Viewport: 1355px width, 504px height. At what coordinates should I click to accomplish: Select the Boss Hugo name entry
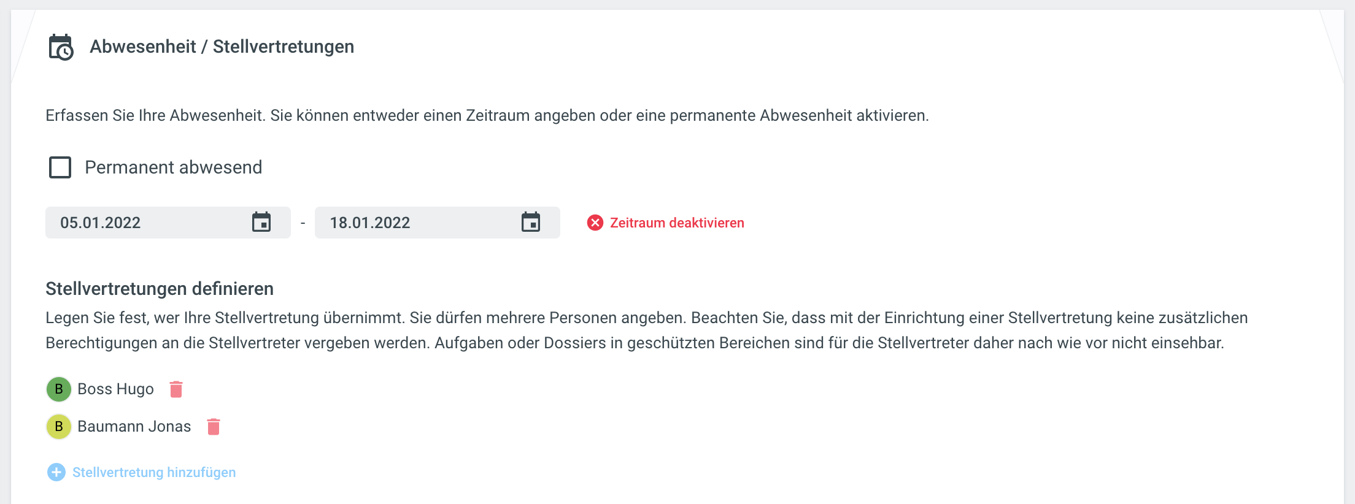(x=115, y=389)
